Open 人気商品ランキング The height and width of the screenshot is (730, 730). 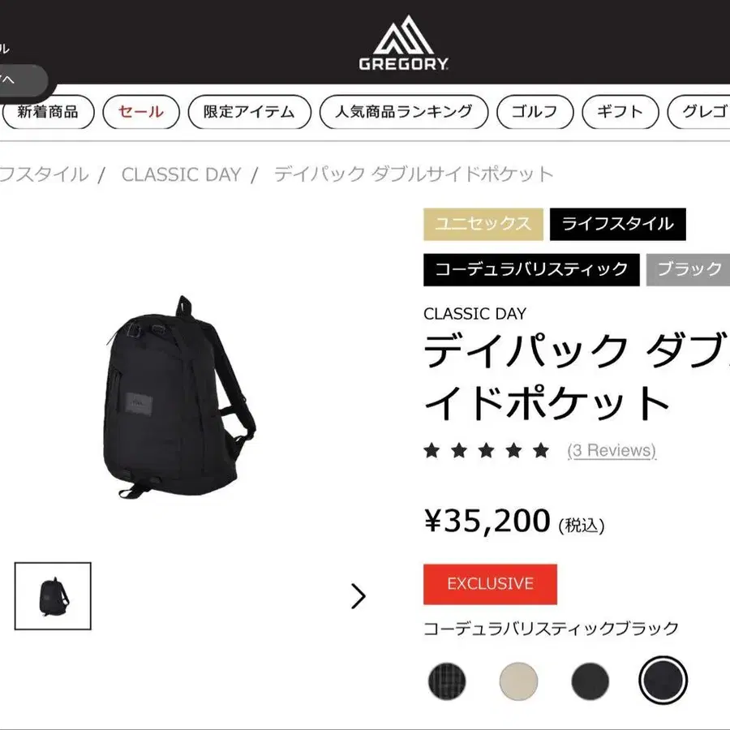(404, 112)
